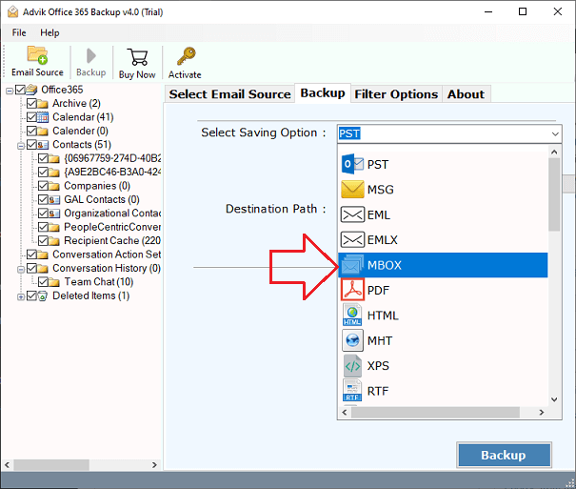Click folder tree scroll-left arrow
The image size is (576, 489).
pyautogui.click(x=7, y=465)
